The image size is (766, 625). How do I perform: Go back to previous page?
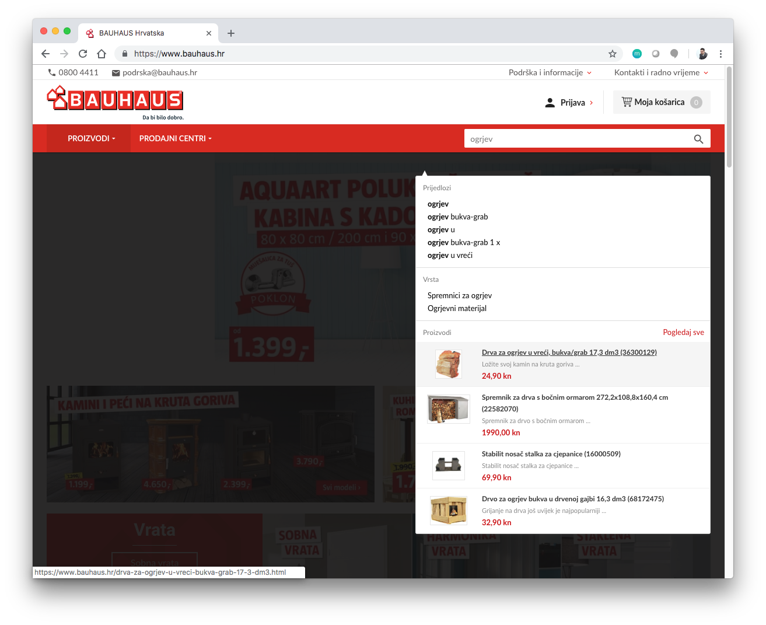click(46, 54)
